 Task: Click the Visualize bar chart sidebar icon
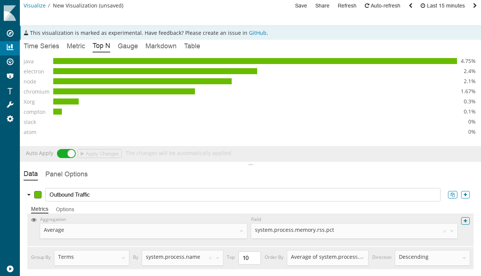[x=10, y=47]
